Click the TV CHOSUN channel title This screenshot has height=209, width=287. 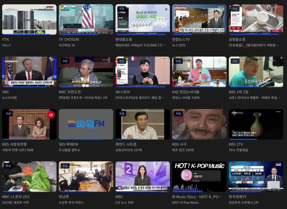click(69, 40)
